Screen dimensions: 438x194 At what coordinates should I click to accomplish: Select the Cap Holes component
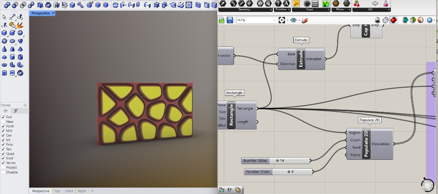point(366,31)
